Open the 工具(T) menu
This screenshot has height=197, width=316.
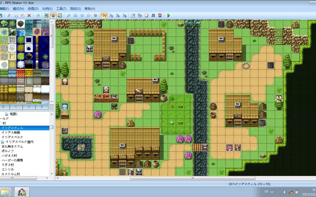tap(61, 9)
